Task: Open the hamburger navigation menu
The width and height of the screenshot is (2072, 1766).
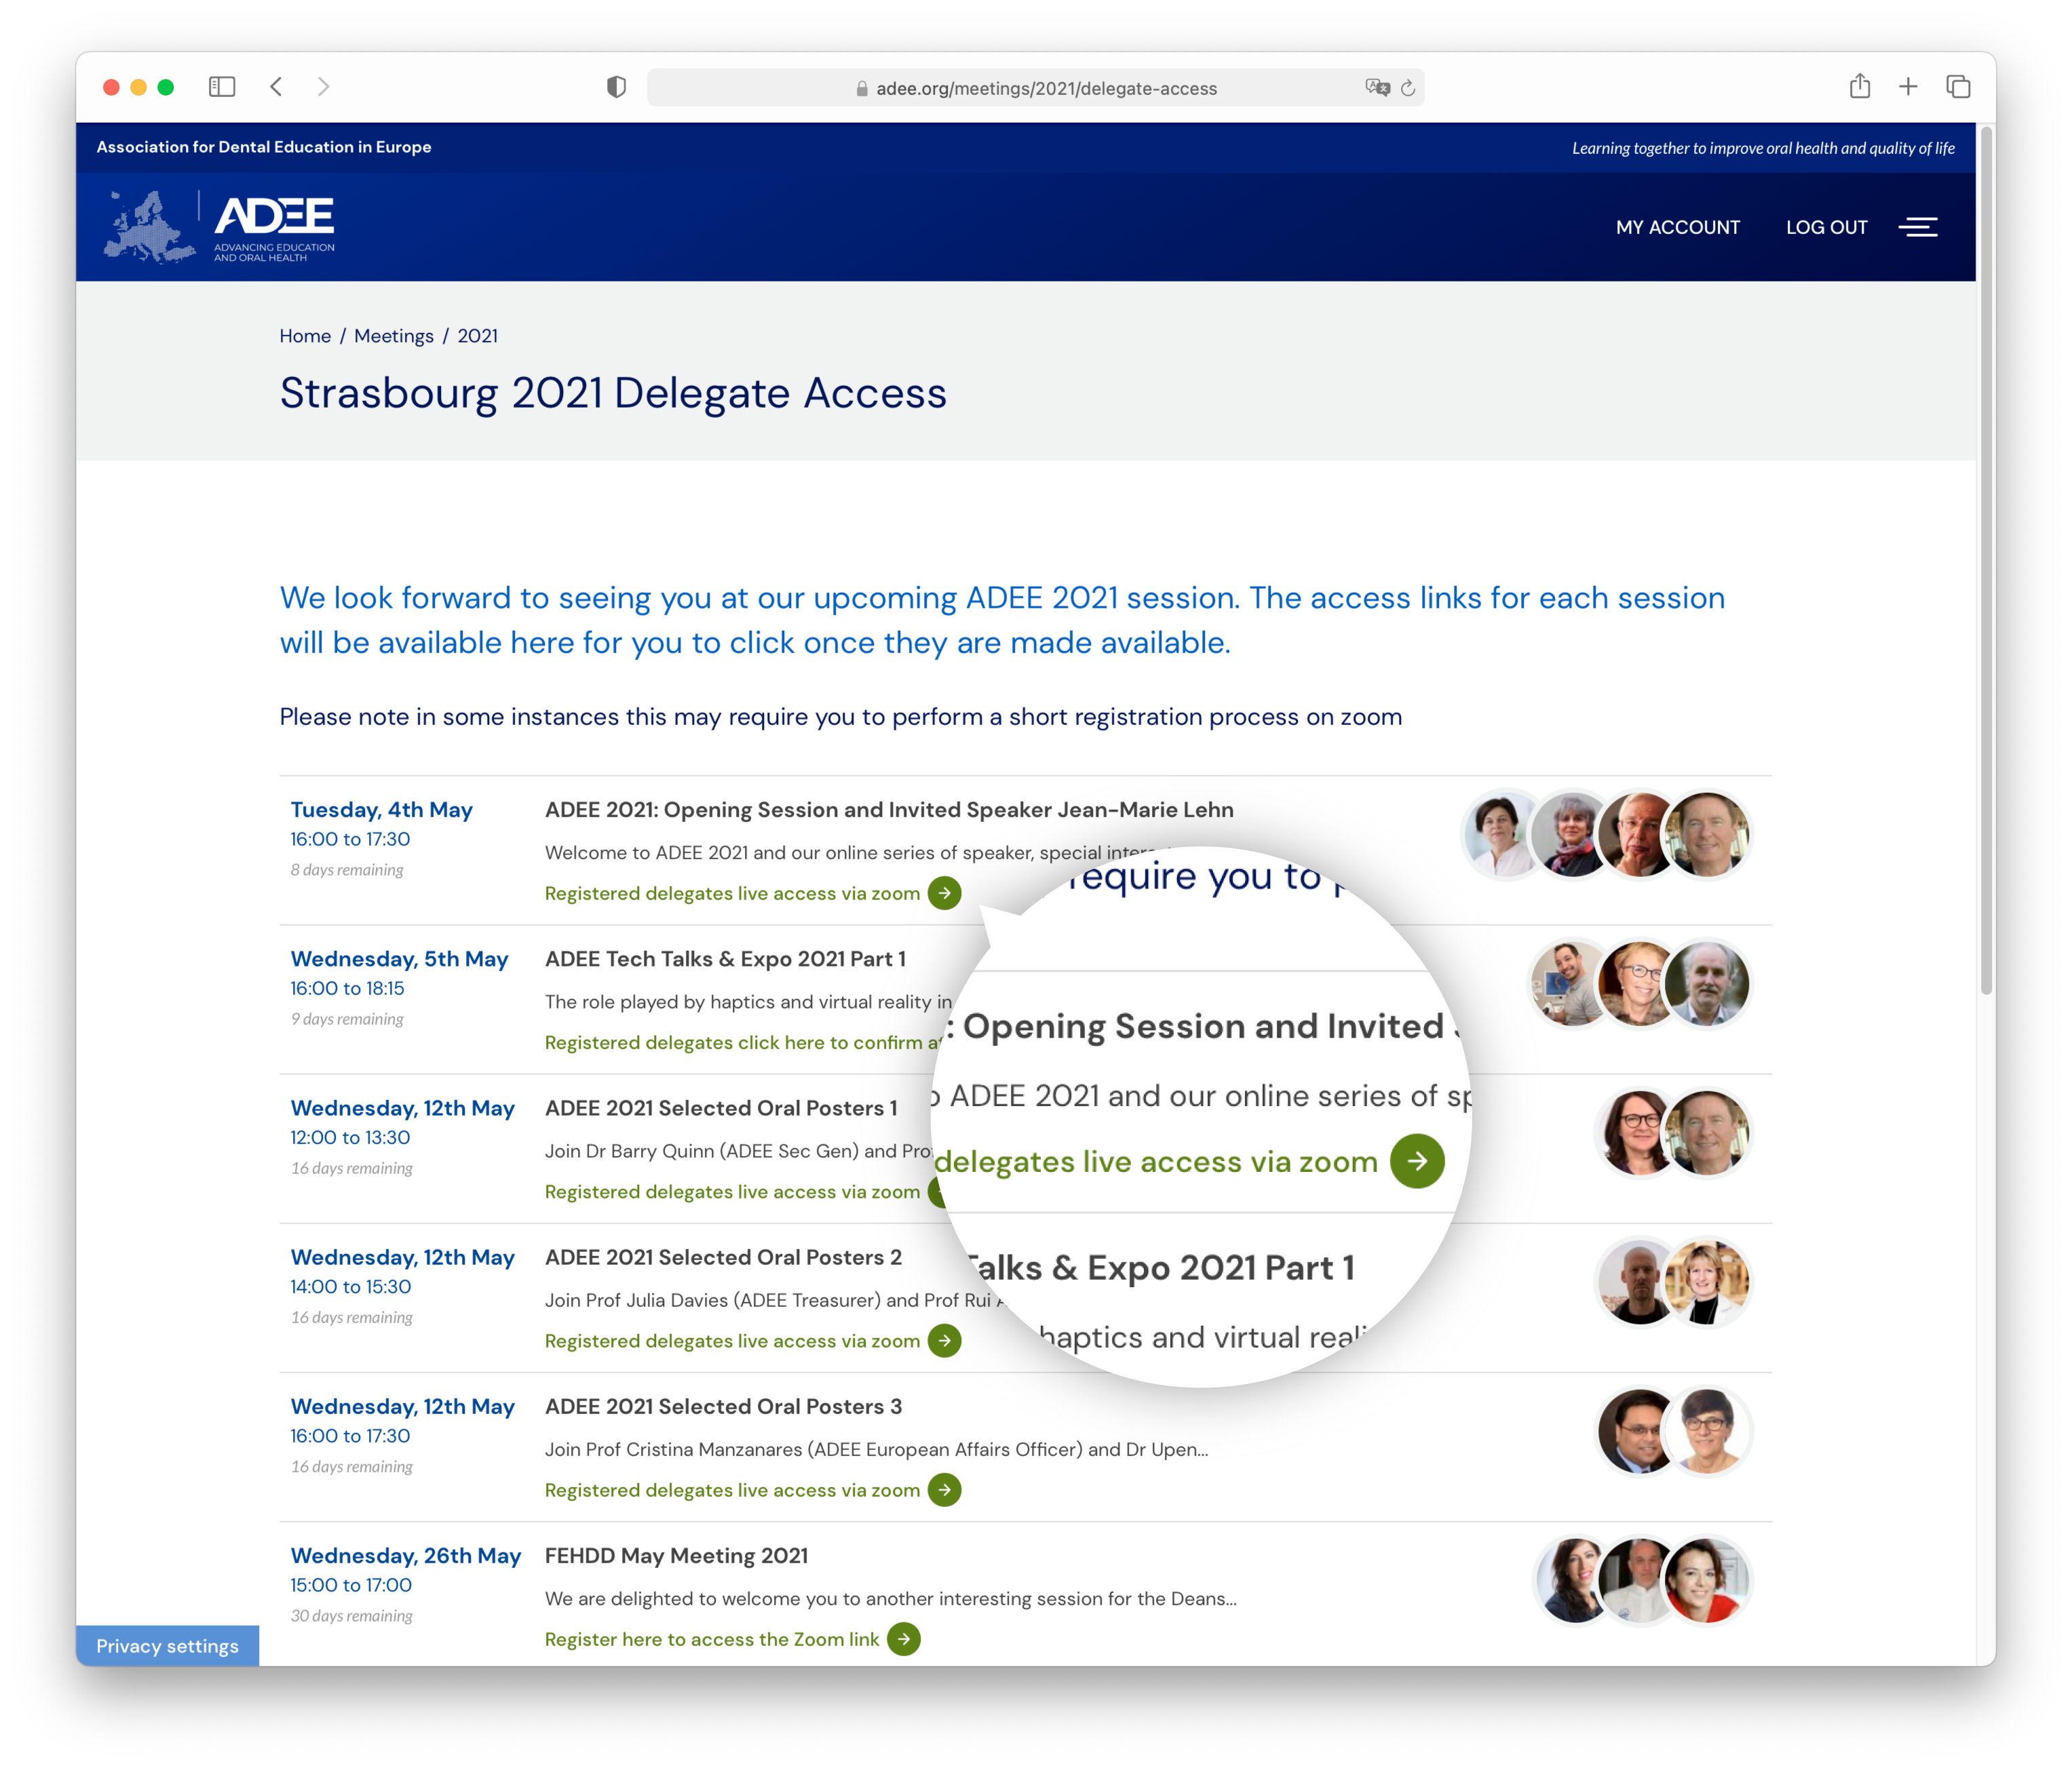Action: [1917, 227]
